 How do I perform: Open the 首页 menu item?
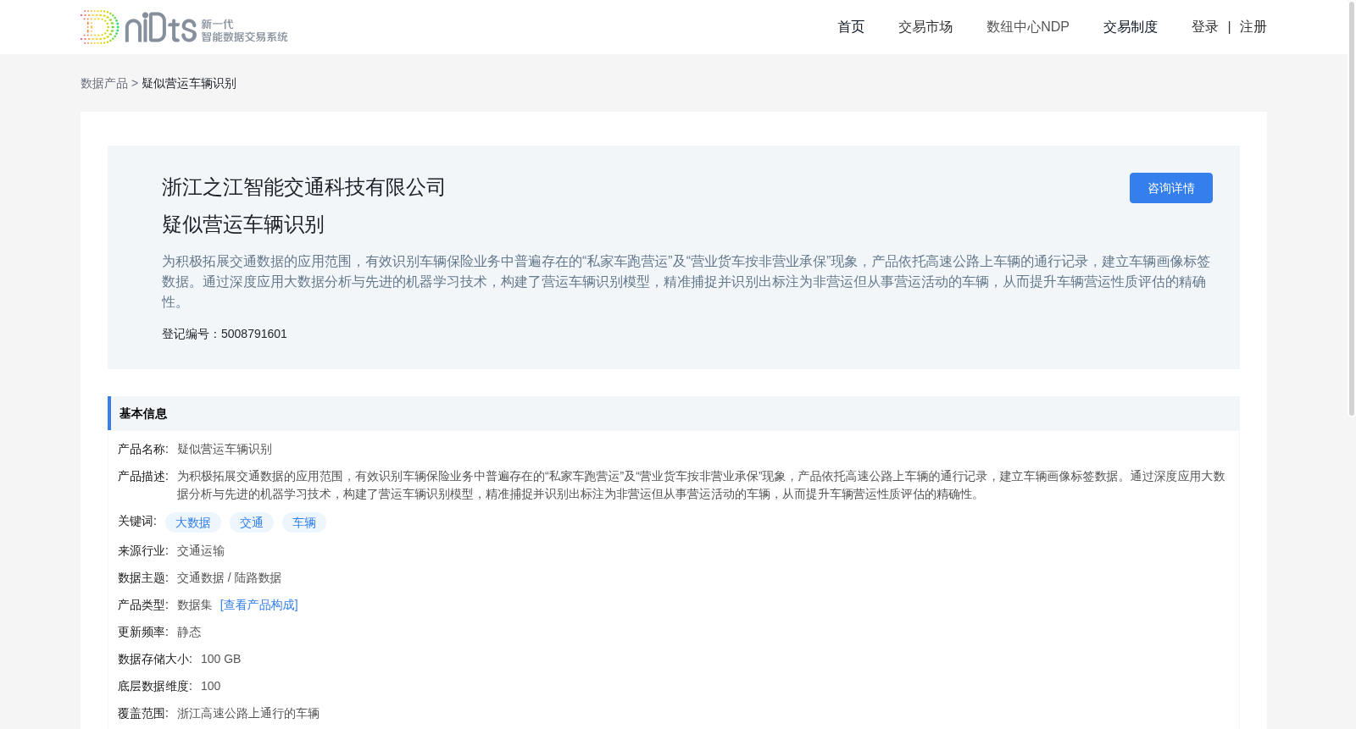[851, 27]
